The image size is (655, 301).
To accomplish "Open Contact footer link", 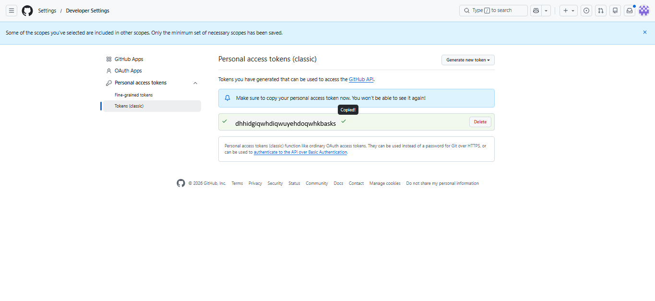I will point(356,183).
